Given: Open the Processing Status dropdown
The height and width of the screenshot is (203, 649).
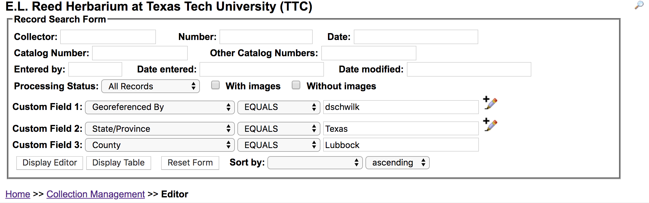Looking at the screenshot, I should point(151,86).
